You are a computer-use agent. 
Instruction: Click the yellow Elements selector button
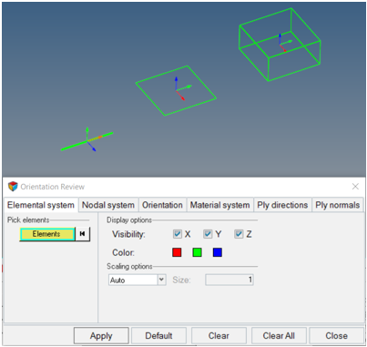pyautogui.click(x=47, y=234)
